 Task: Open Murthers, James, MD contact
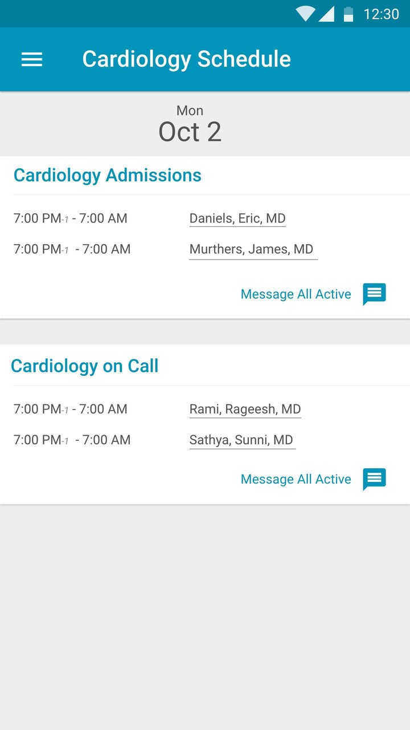point(252,249)
